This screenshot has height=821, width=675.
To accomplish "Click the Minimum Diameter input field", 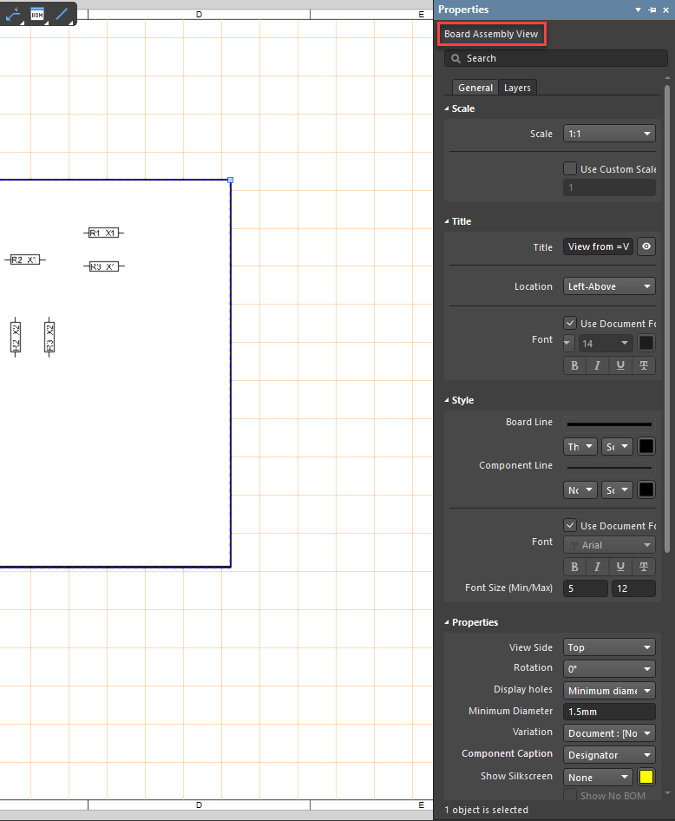I will (609, 712).
